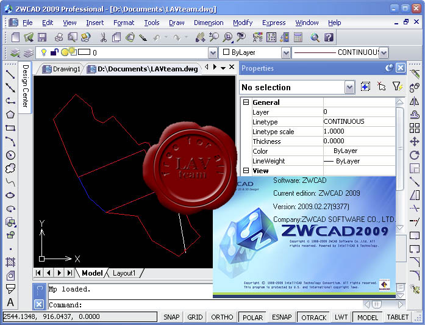Select the Array modify tool
The image size is (425, 325).
[x=415, y=128]
